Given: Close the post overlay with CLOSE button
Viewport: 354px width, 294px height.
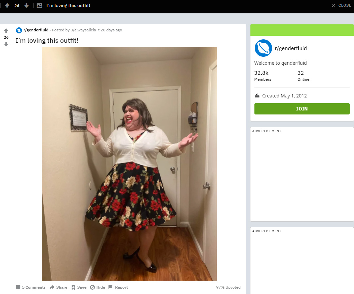Looking at the screenshot, I should click(342, 5).
